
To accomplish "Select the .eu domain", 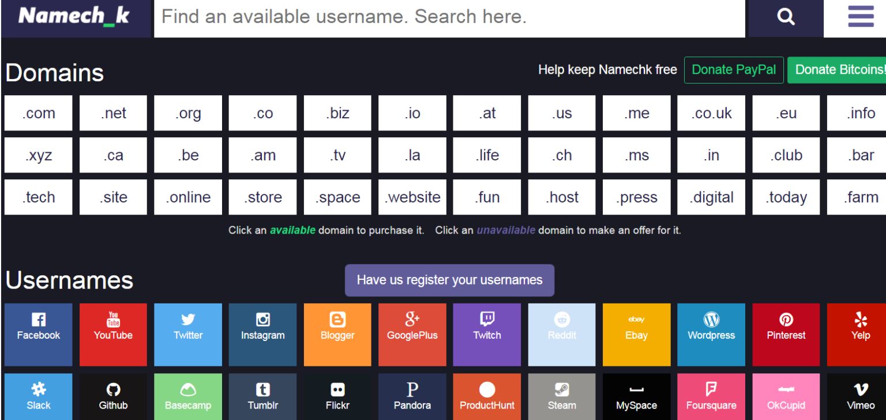I will 786,113.
